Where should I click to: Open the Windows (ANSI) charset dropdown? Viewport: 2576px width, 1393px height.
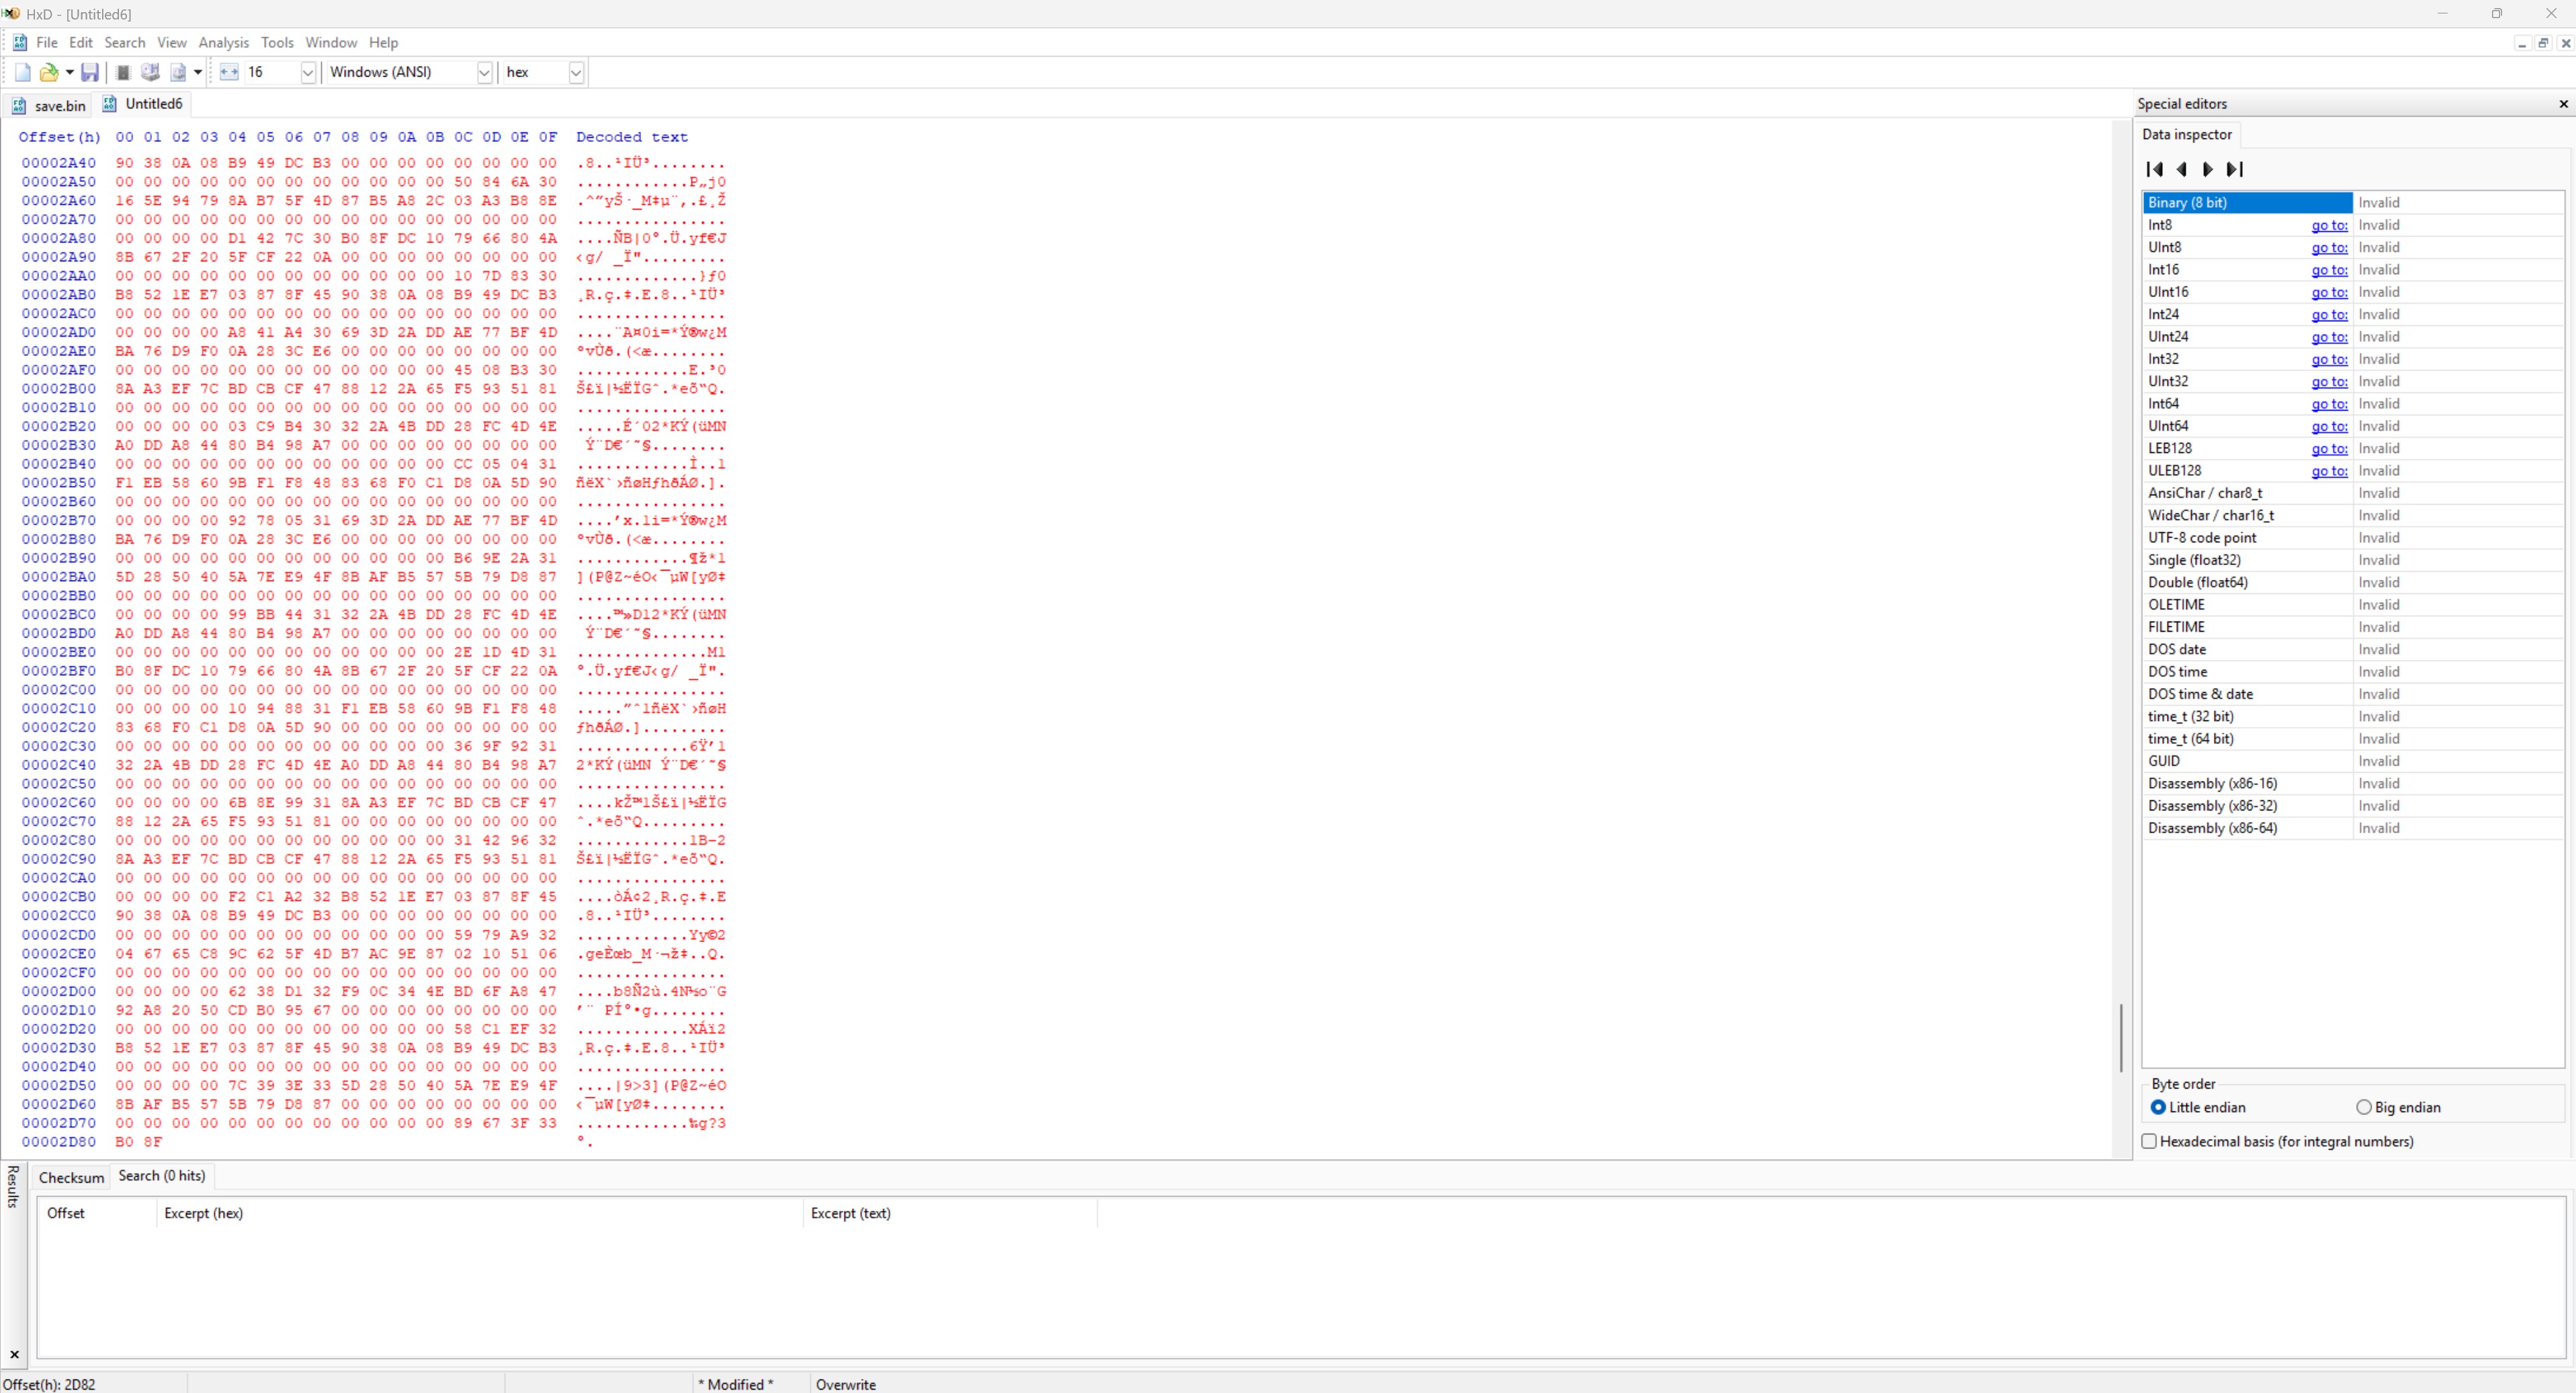[x=484, y=72]
